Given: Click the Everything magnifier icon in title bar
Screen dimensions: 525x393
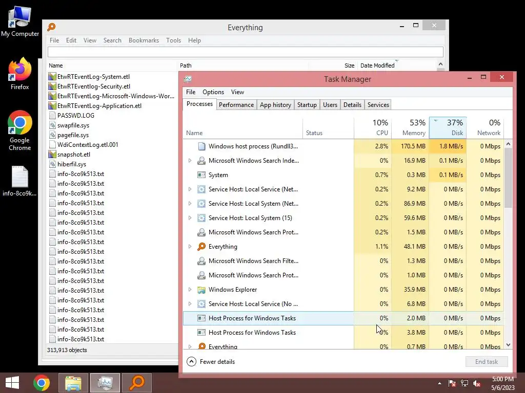Looking at the screenshot, I should click(x=51, y=27).
